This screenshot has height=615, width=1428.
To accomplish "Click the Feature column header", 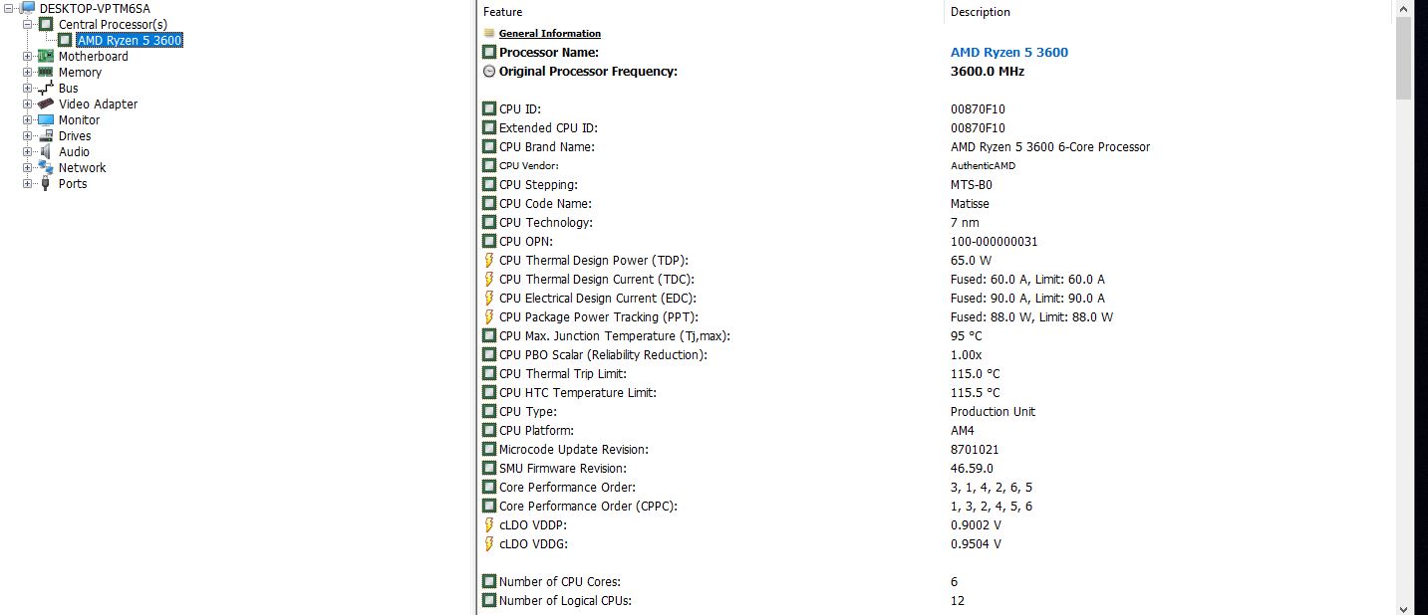I will [710, 12].
